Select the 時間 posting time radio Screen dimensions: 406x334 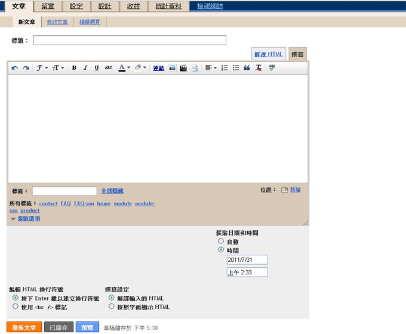[221, 250]
